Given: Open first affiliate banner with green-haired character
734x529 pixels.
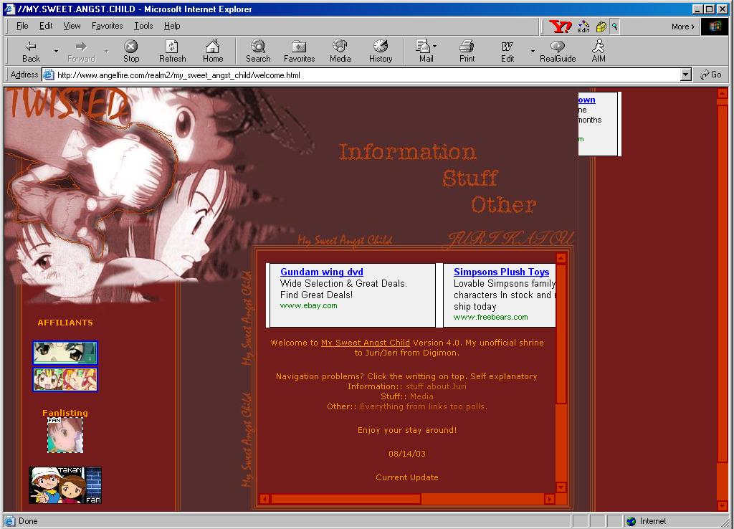Looking at the screenshot, I should 65,353.
